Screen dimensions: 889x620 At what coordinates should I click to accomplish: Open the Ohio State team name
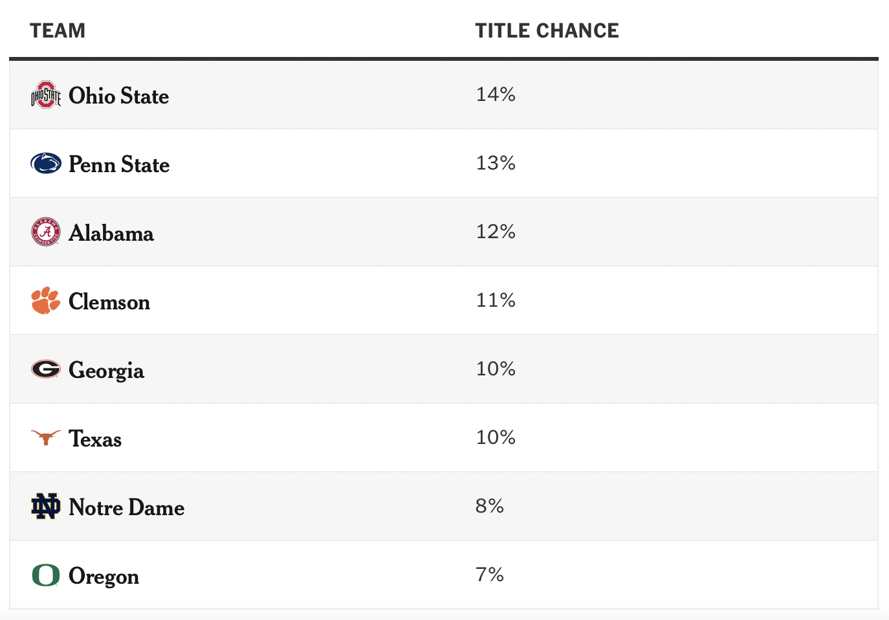(x=119, y=96)
